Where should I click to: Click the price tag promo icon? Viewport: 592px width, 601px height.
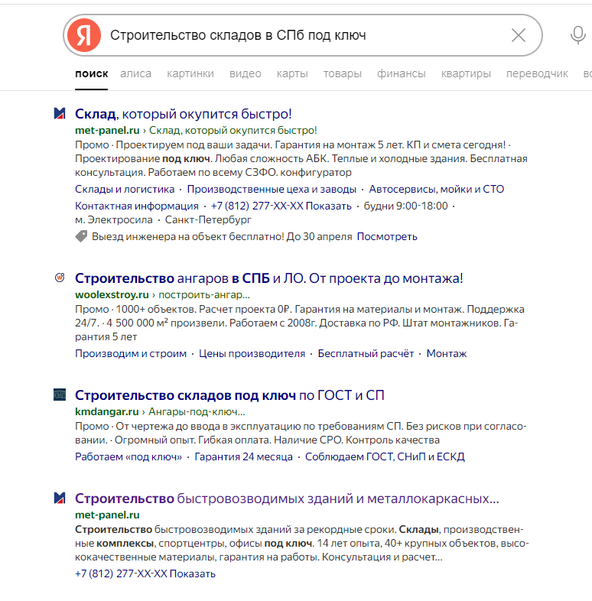pyautogui.click(x=81, y=237)
